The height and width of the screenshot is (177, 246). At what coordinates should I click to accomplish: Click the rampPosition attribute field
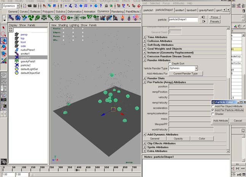[x=191, y=92]
